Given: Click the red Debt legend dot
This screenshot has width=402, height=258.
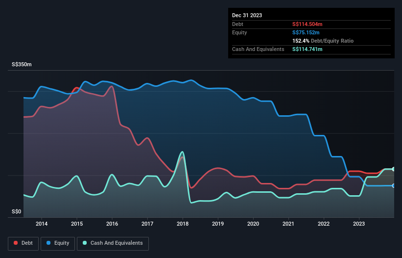Looking at the screenshot, I should [16, 243].
